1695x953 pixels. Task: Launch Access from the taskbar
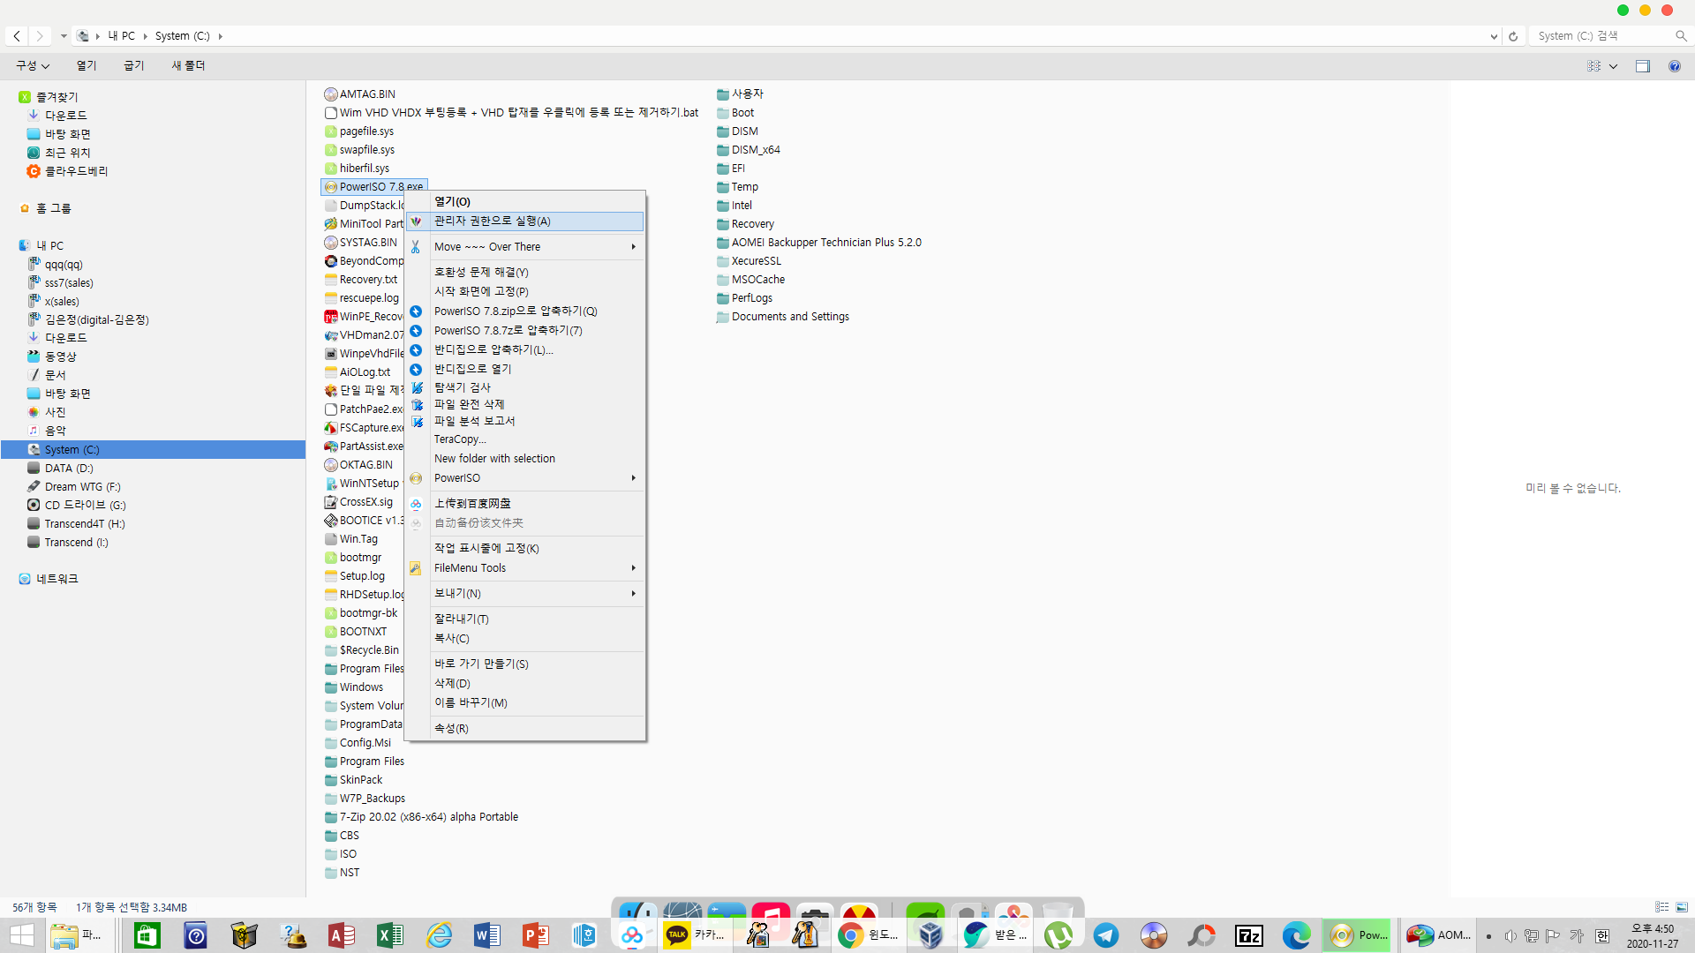(342, 935)
